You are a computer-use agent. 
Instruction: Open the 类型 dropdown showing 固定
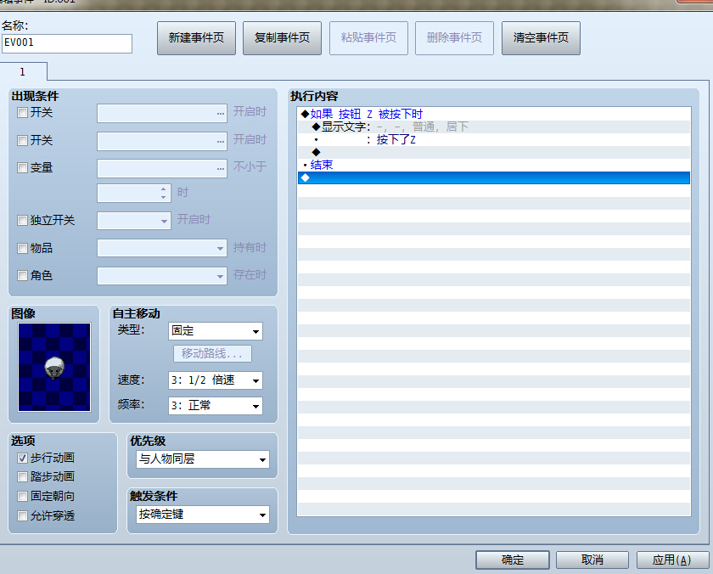point(216,331)
